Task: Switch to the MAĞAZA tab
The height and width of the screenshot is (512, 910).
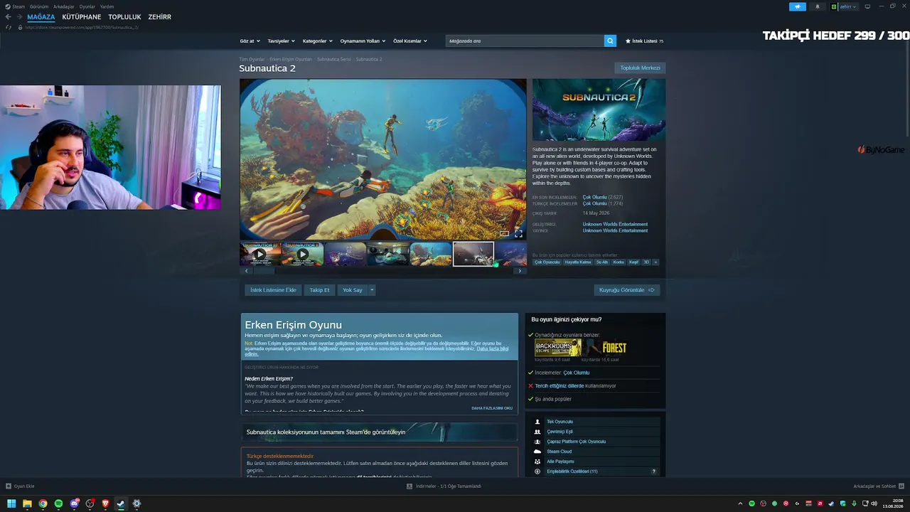Action: pyautogui.click(x=41, y=17)
